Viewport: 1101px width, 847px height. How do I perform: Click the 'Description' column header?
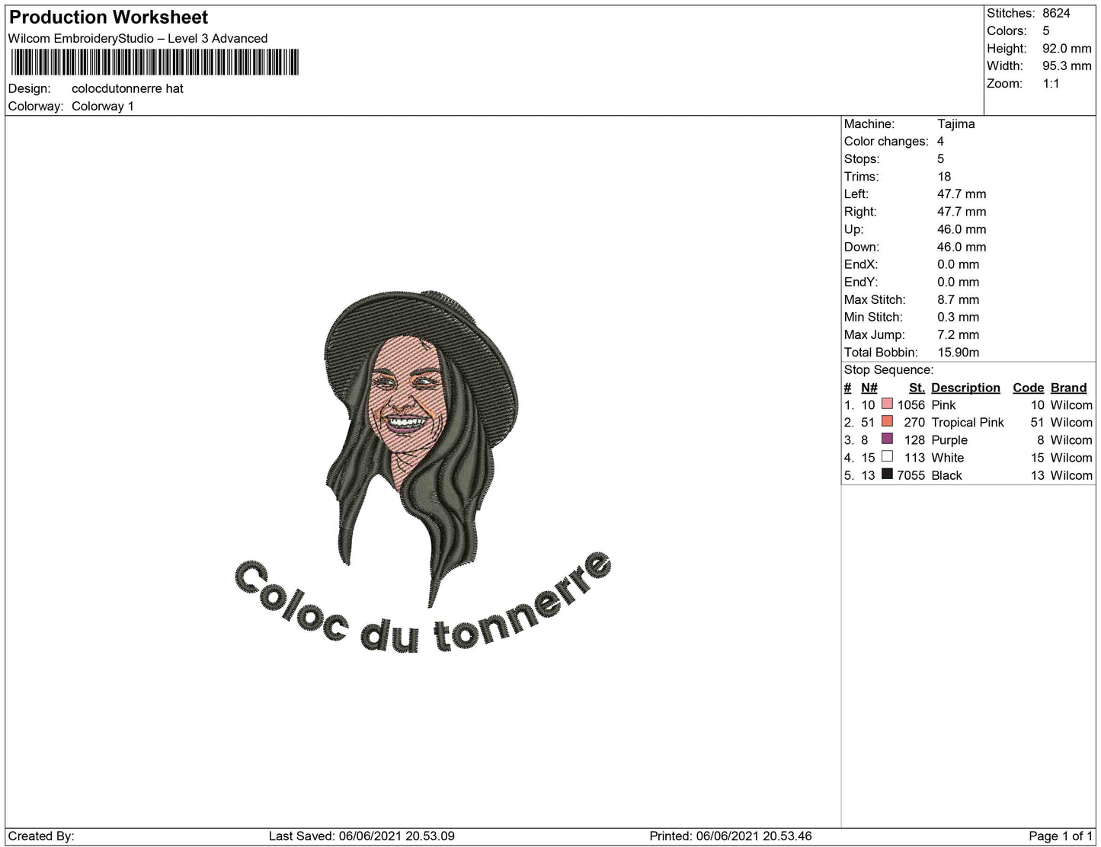965,387
